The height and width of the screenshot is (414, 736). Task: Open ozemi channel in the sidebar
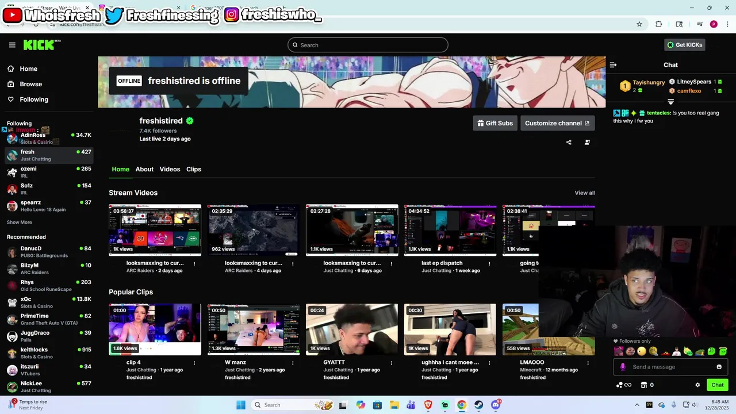tap(49, 172)
